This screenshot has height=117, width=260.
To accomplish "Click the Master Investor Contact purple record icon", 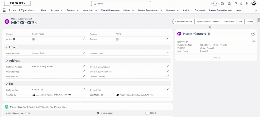I will pos(7,21).
